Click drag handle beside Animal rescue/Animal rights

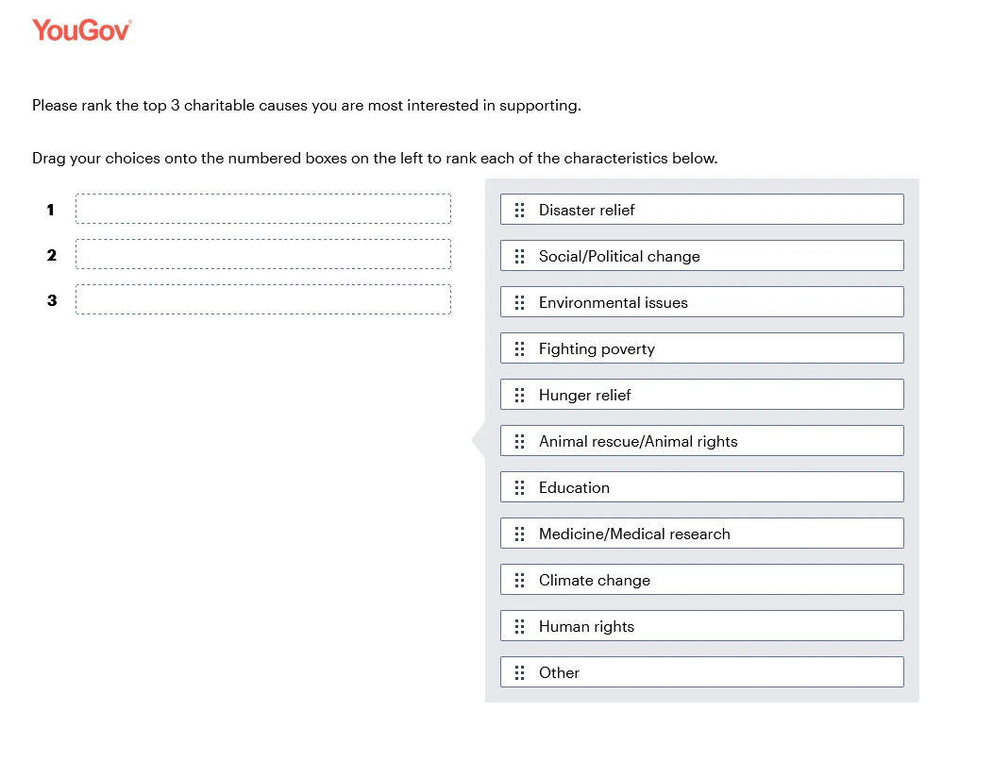(x=519, y=441)
